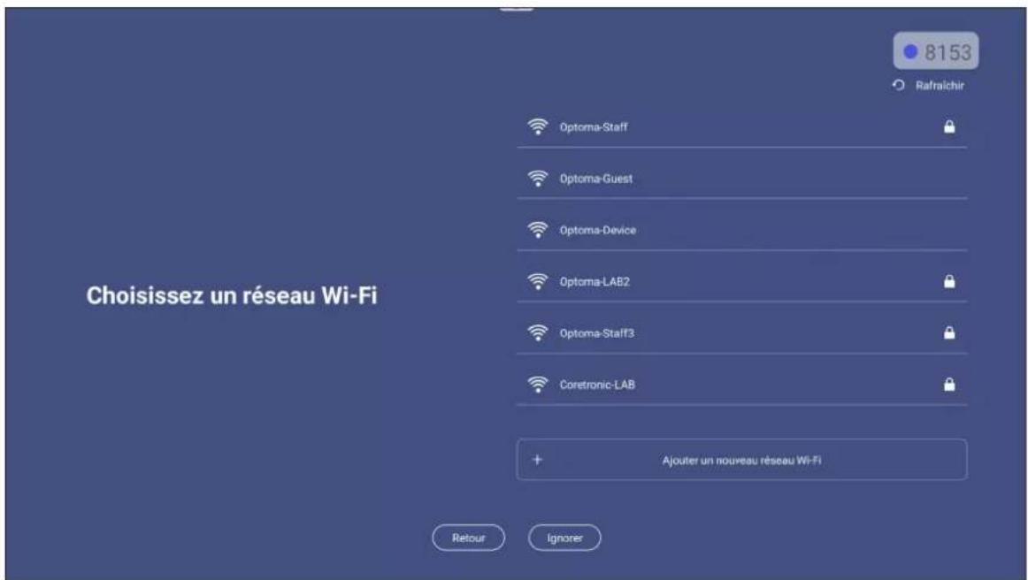The image size is (1028, 580).
Task: Select the Optoma-LAB2 network entry
Action: point(741,282)
